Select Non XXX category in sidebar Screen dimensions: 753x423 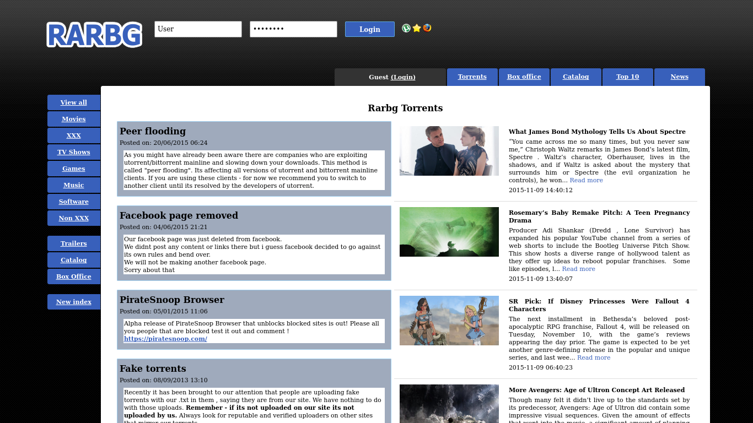[74, 218]
